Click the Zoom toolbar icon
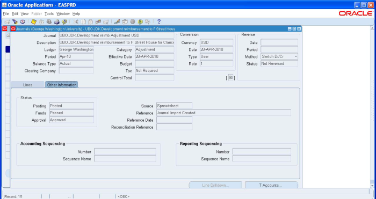Viewport: 376px width, 199px height. point(125,22)
